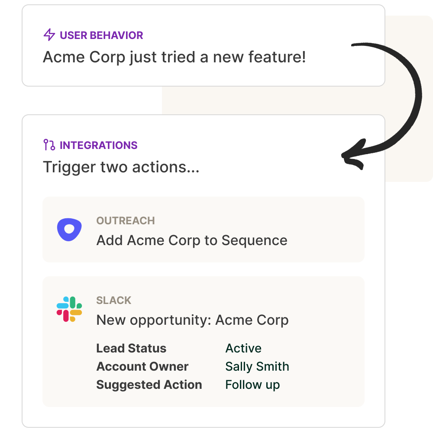
Task: Open the Outreach action card
Action: 203,229
